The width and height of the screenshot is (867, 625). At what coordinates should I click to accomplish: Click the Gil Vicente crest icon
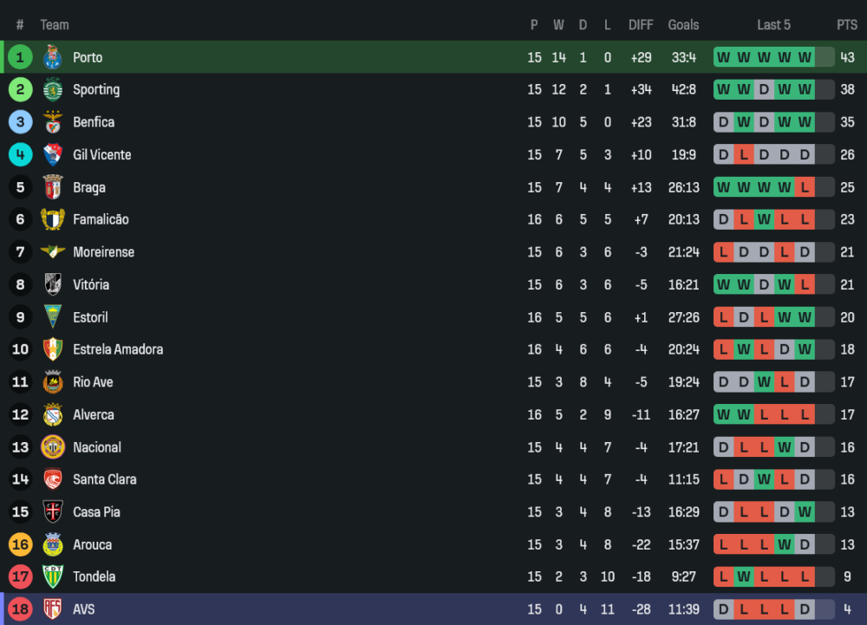[53, 154]
